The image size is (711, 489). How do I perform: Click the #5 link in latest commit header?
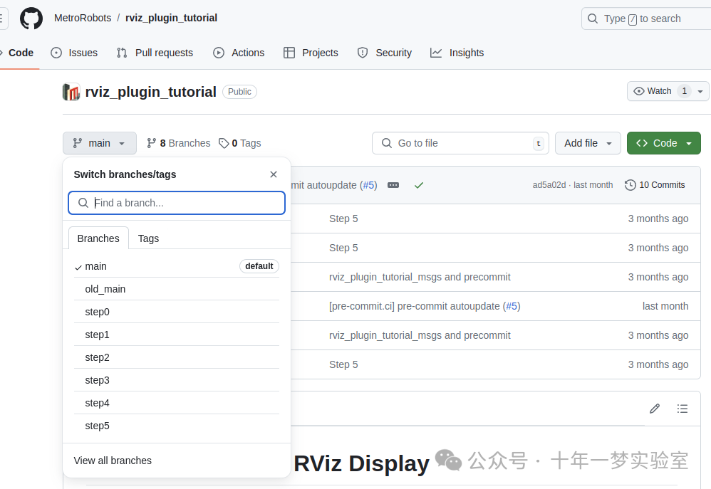click(x=370, y=185)
